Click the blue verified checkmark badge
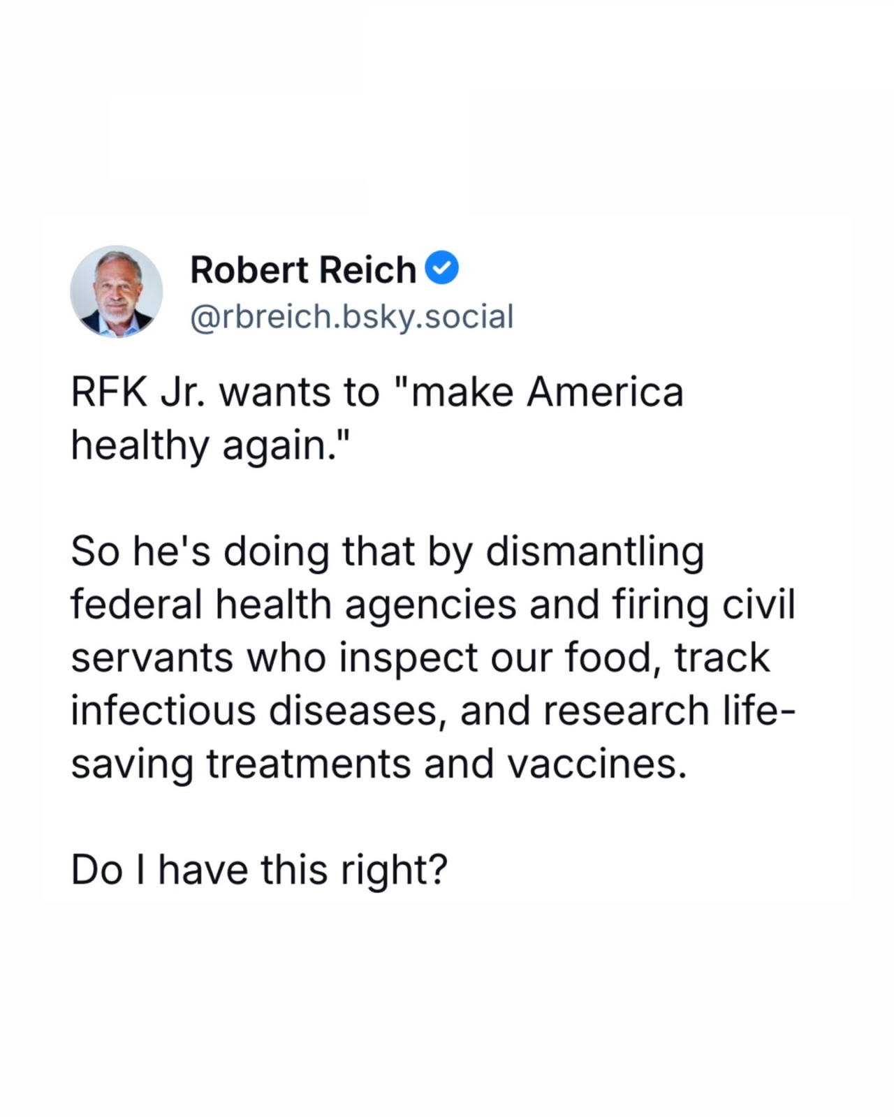This screenshot has height=1117, width=894. tap(441, 269)
